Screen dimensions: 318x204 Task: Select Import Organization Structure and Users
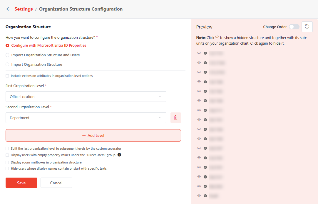point(7,55)
